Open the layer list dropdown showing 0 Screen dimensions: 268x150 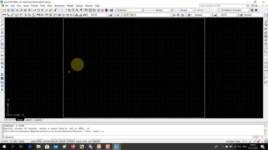(146, 15)
